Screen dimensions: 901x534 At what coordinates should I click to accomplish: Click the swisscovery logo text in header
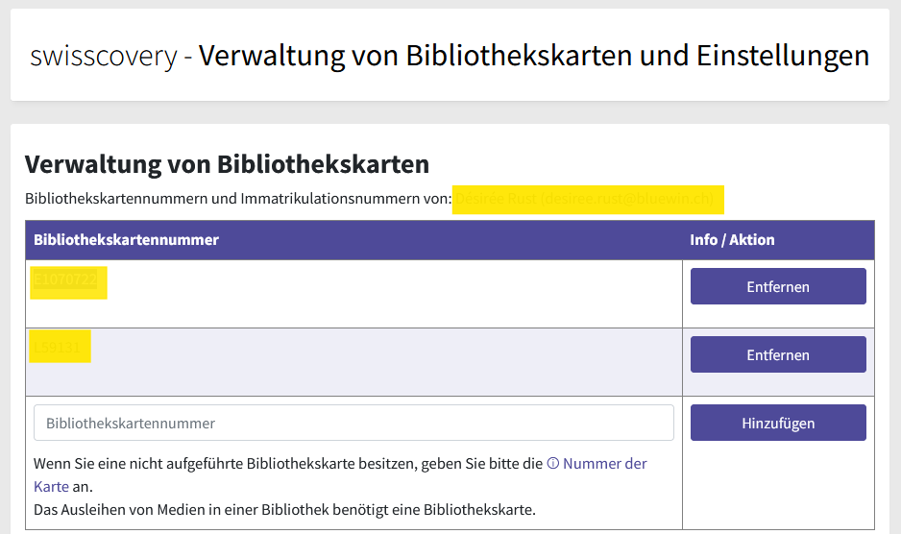coord(104,56)
